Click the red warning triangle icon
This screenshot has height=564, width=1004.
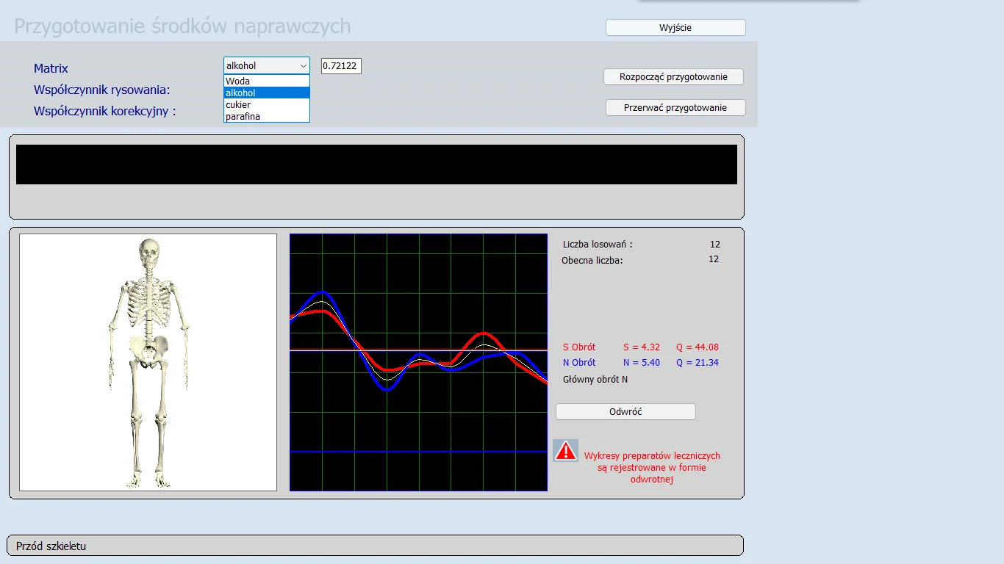pyautogui.click(x=565, y=451)
